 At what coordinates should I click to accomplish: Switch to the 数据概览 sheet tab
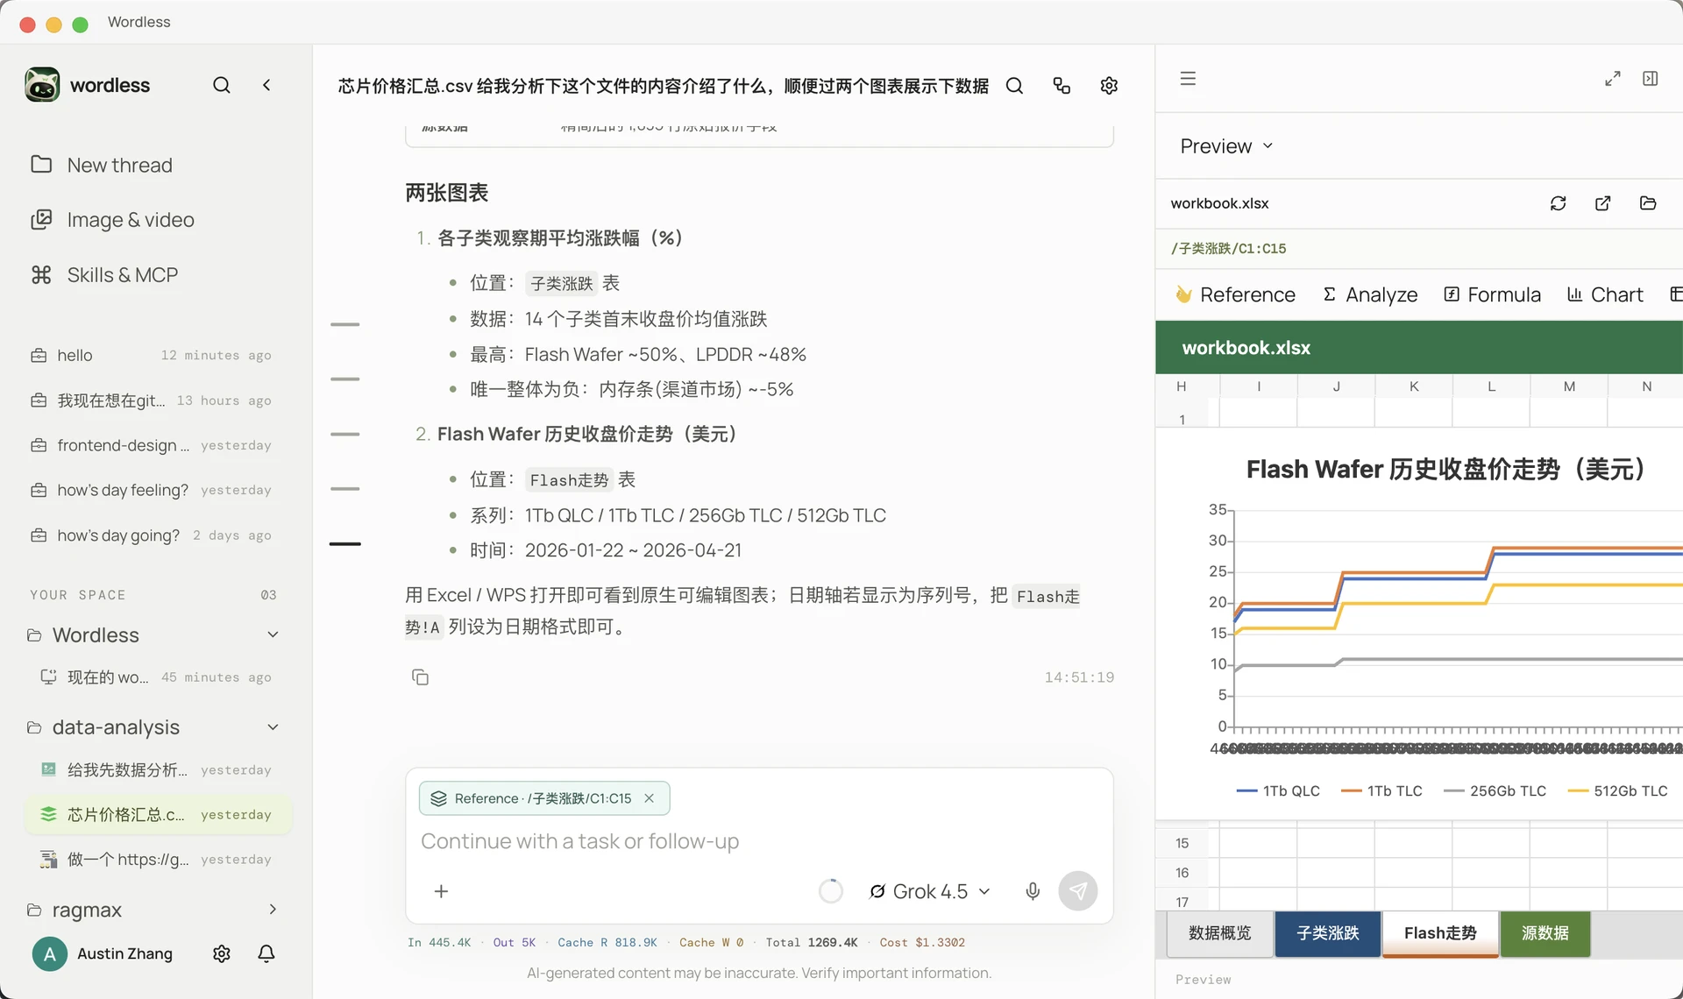tap(1219, 933)
